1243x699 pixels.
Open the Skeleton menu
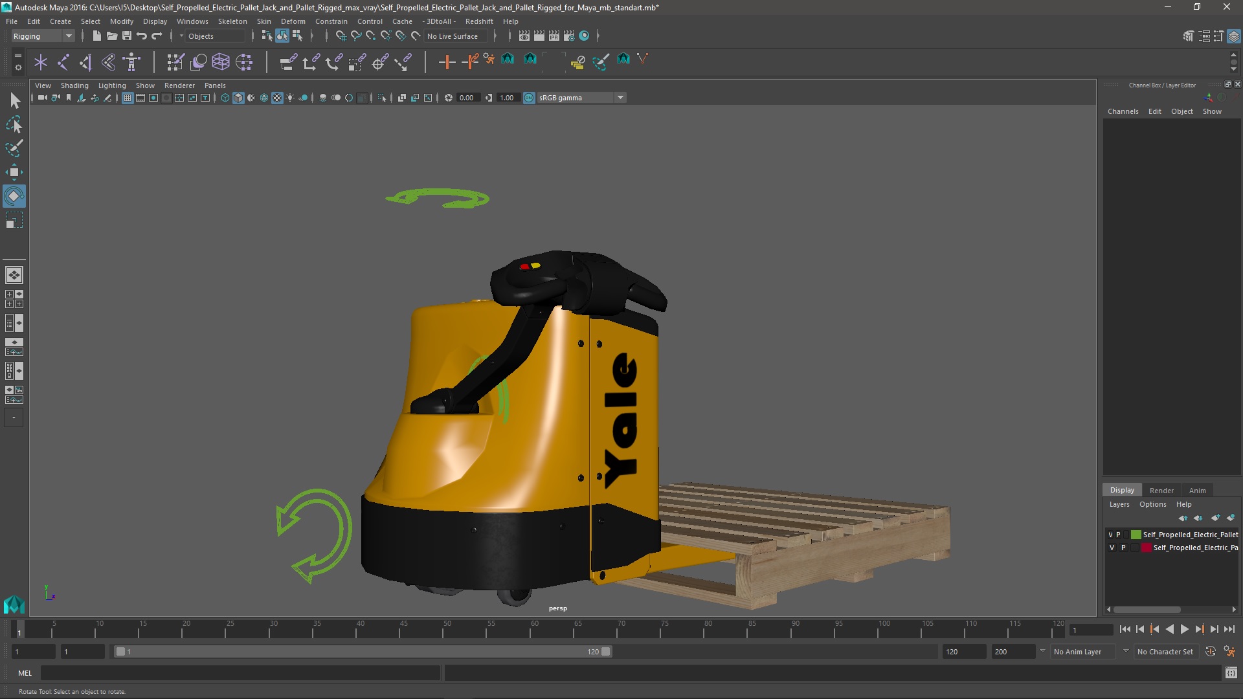point(232,21)
